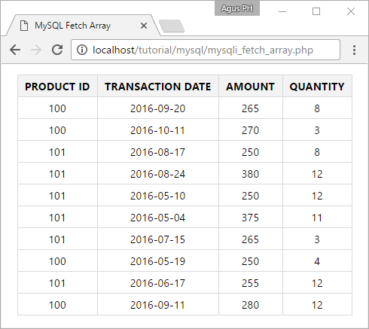369x329 pixels.
Task: Click amount 280 in the table
Action: (x=251, y=305)
